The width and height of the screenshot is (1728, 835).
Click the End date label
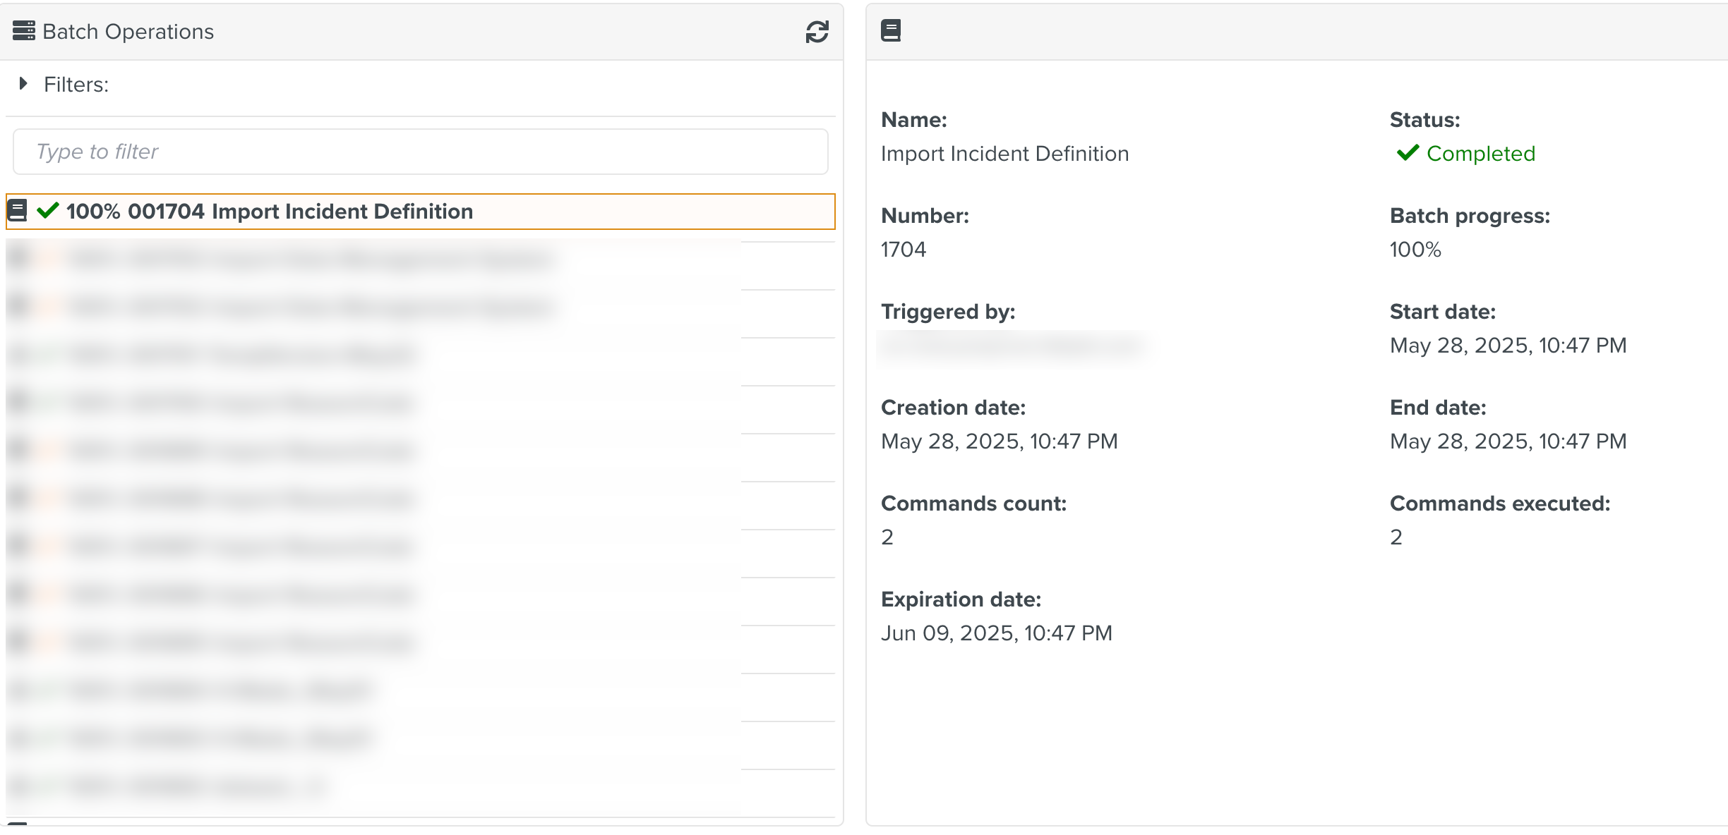point(1437,408)
